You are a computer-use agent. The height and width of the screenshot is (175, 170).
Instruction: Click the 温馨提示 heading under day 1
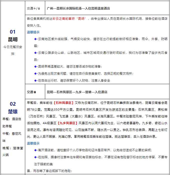pos(33,32)
